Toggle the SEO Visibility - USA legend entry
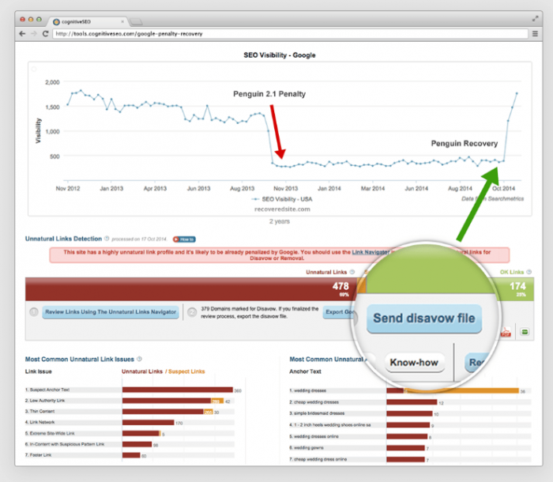The width and height of the screenshot is (553, 482). click(282, 199)
